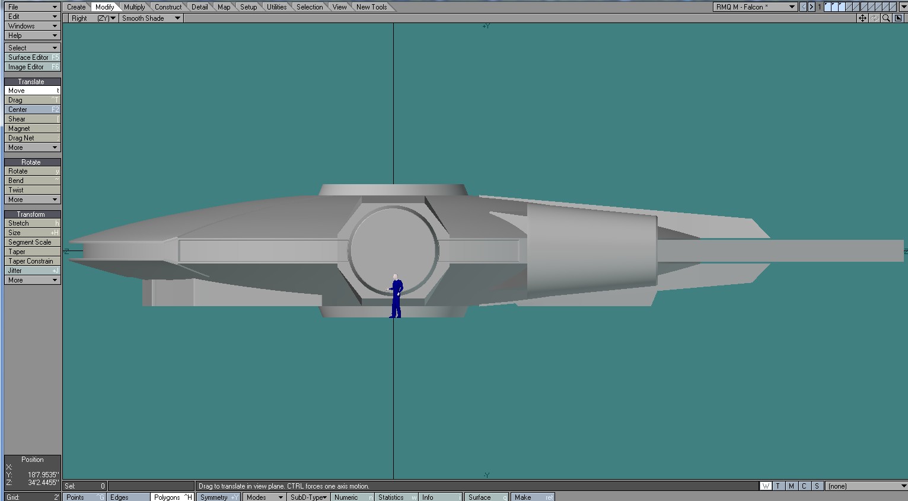Switch to the Utilities tab
Viewport: 908px width, 501px height.
(277, 7)
